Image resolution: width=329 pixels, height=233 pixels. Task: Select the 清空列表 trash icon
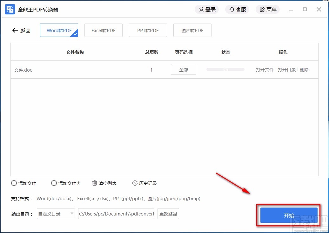click(94, 183)
